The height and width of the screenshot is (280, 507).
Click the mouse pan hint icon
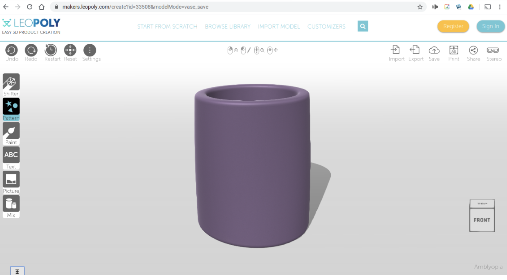point(272,50)
